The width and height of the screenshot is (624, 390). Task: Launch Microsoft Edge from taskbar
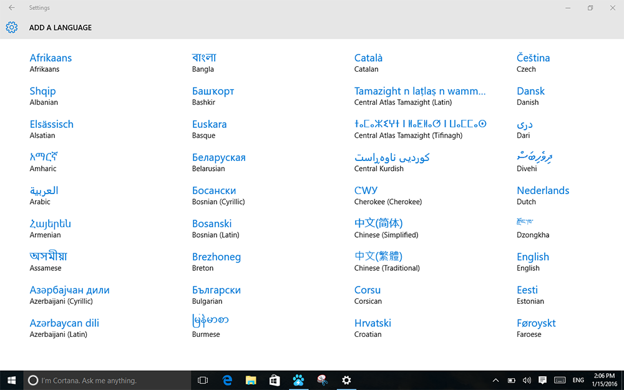228,380
